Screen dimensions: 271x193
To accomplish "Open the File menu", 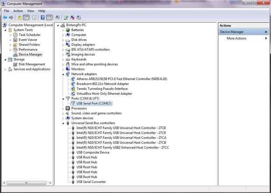I will (7, 11).
